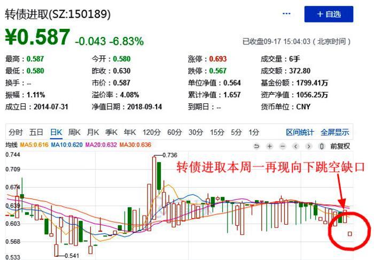
Task: Open the 前复权 adjustment option
Action: (x=340, y=146)
